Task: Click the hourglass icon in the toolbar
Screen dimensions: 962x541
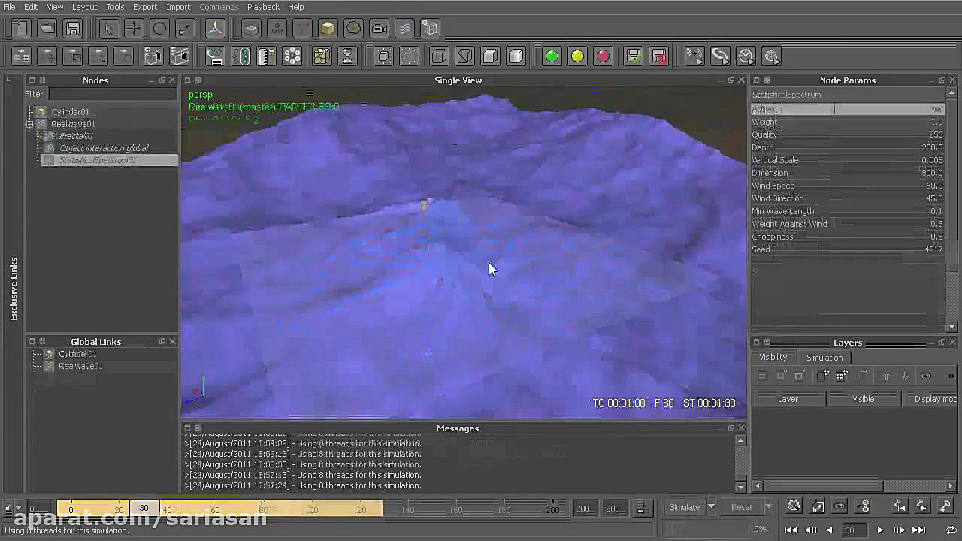Action: 347,56
